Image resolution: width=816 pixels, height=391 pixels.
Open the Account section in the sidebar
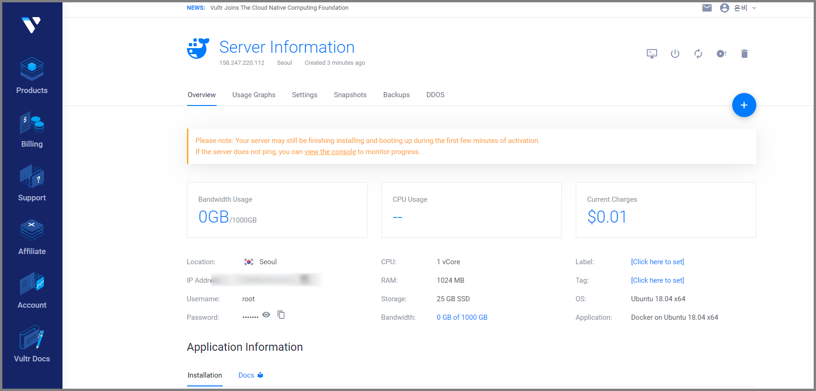32,291
